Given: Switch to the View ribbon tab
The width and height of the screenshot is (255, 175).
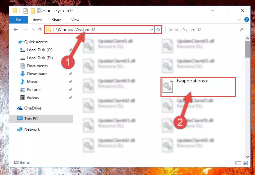Looking at the screenshot, I should [75, 20].
